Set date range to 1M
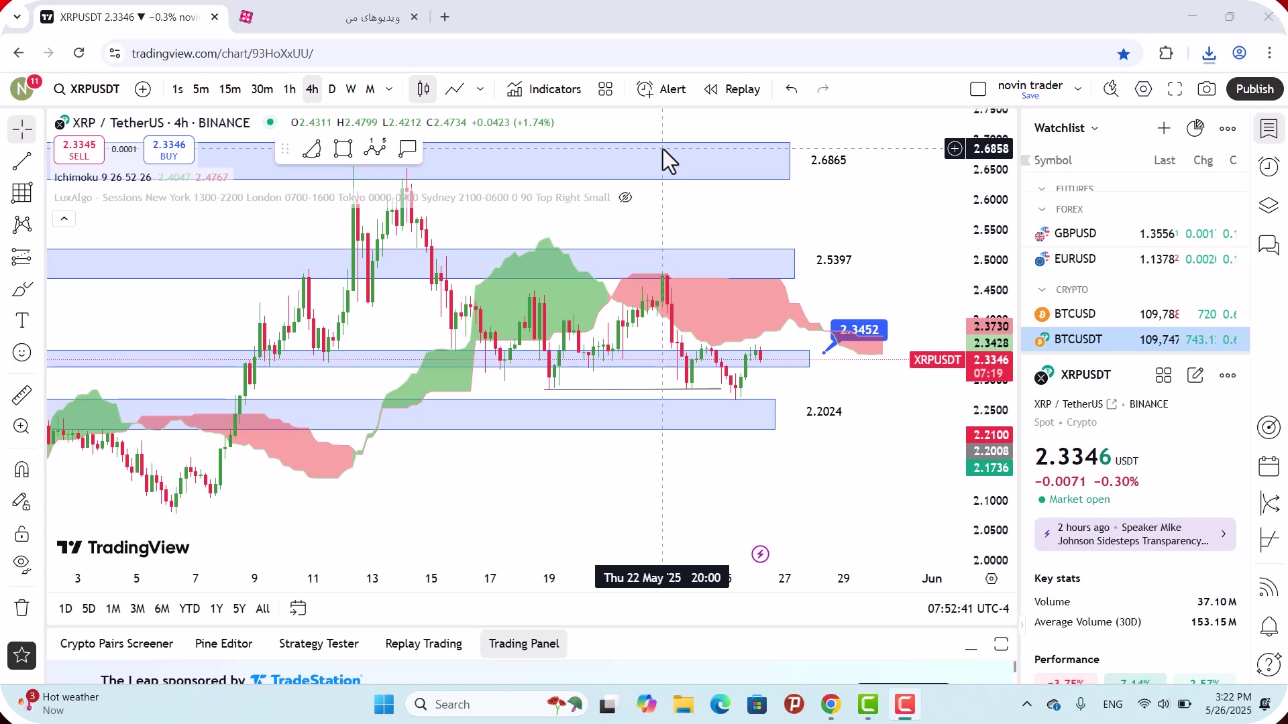The image size is (1288, 724). (113, 609)
